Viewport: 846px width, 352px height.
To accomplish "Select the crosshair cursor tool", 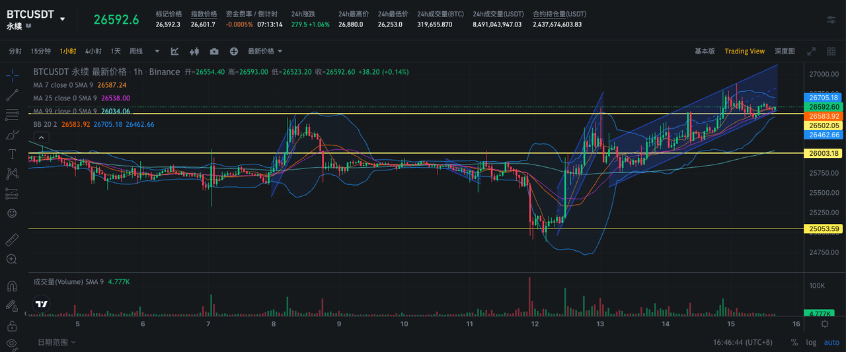I will tap(12, 75).
